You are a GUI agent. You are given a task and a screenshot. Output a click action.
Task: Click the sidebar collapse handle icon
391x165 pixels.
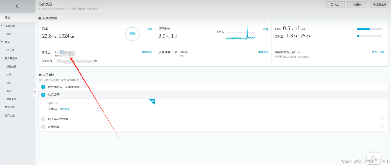[x=35, y=93]
